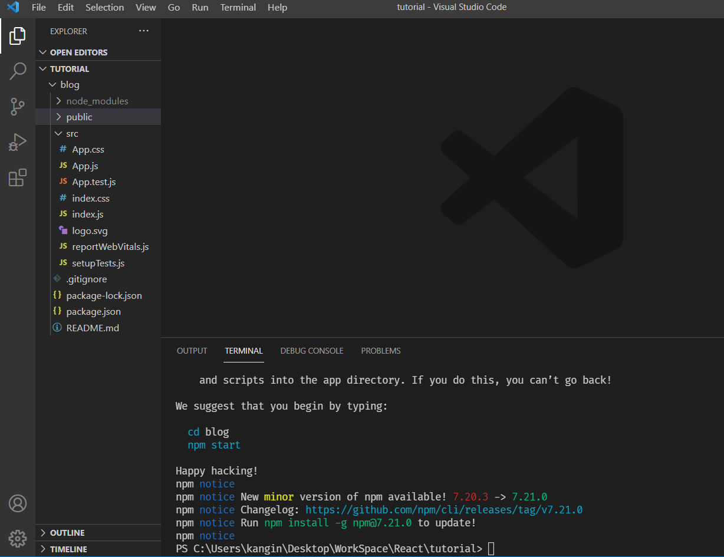The width and height of the screenshot is (724, 557).
Task: Click the braces icon beside package-lock.json
Action: coord(57,295)
